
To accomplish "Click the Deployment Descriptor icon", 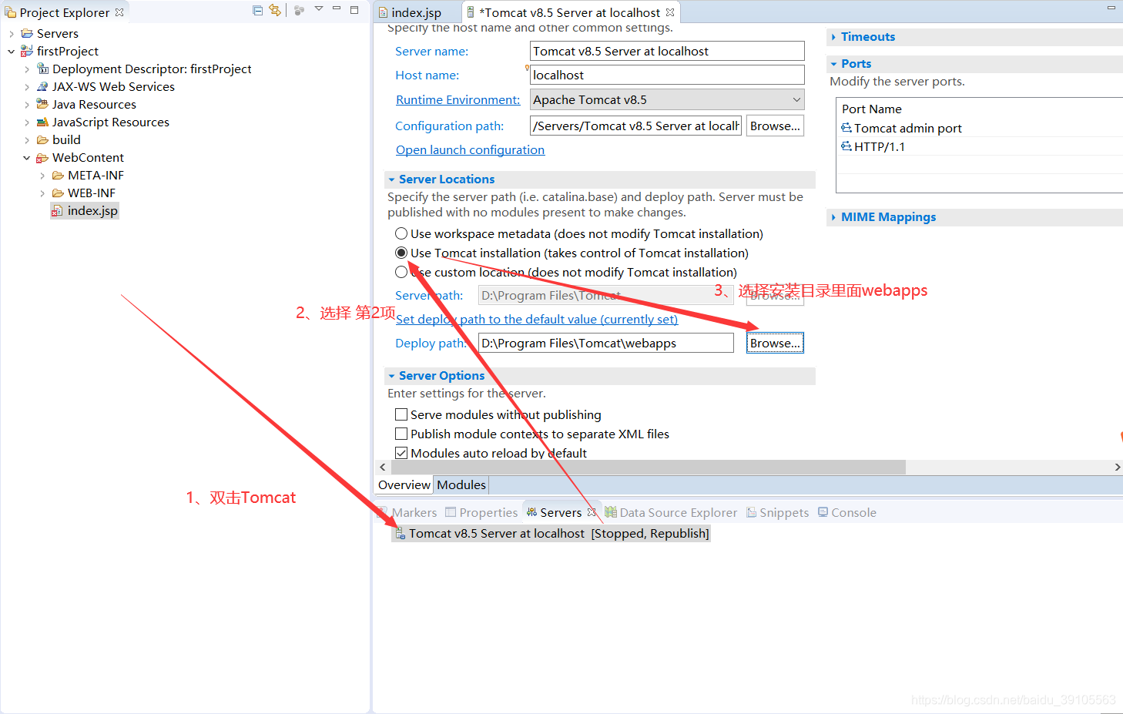I will pyautogui.click(x=42, y=69).
